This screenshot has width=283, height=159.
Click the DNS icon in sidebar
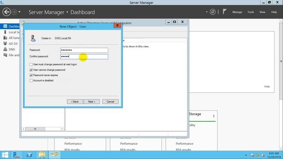coord(5,49)
